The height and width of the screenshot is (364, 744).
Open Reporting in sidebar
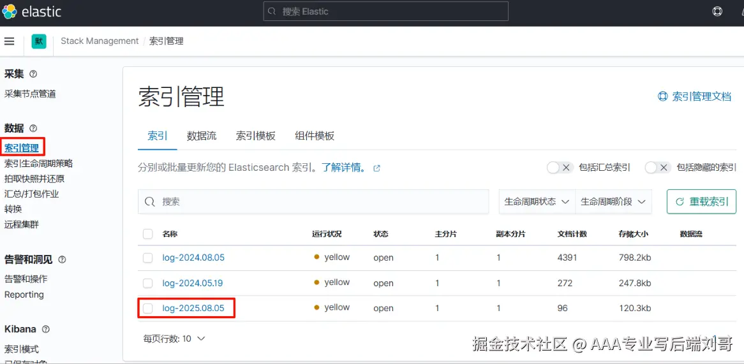pyautogui.click(x=24, y=295)
